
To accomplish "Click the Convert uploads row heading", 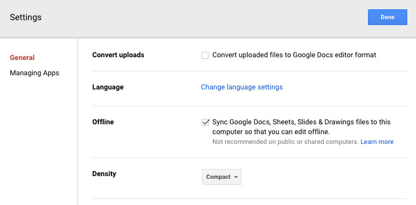I will 118,55.
